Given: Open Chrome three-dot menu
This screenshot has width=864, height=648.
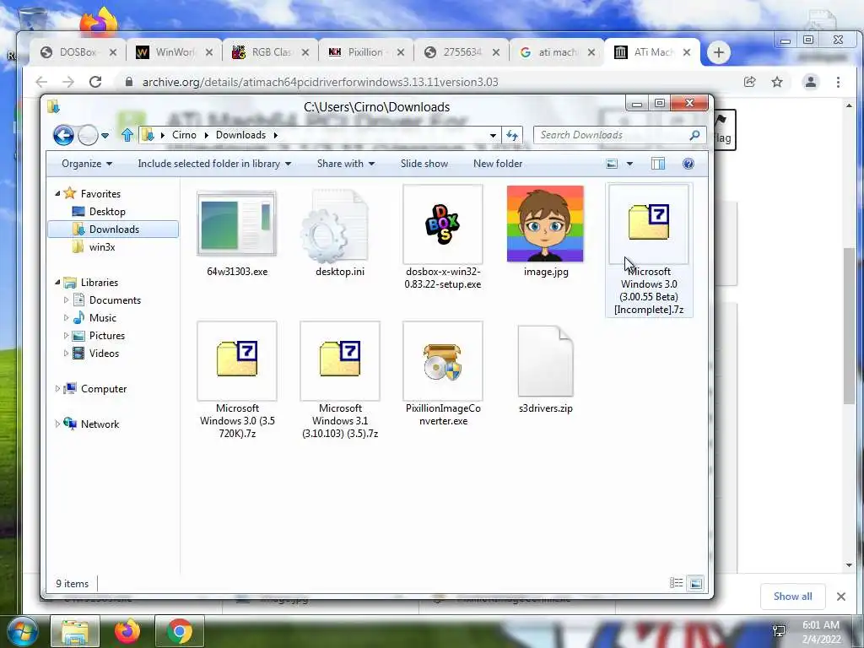Looking at the screenshot, I should coord(838,82).
